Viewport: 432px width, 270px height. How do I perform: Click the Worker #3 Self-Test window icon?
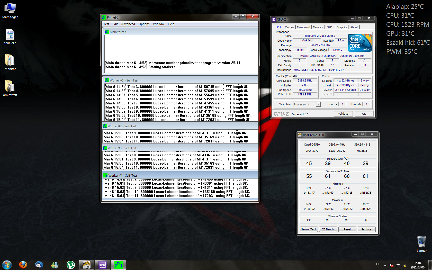click(105, 148)
